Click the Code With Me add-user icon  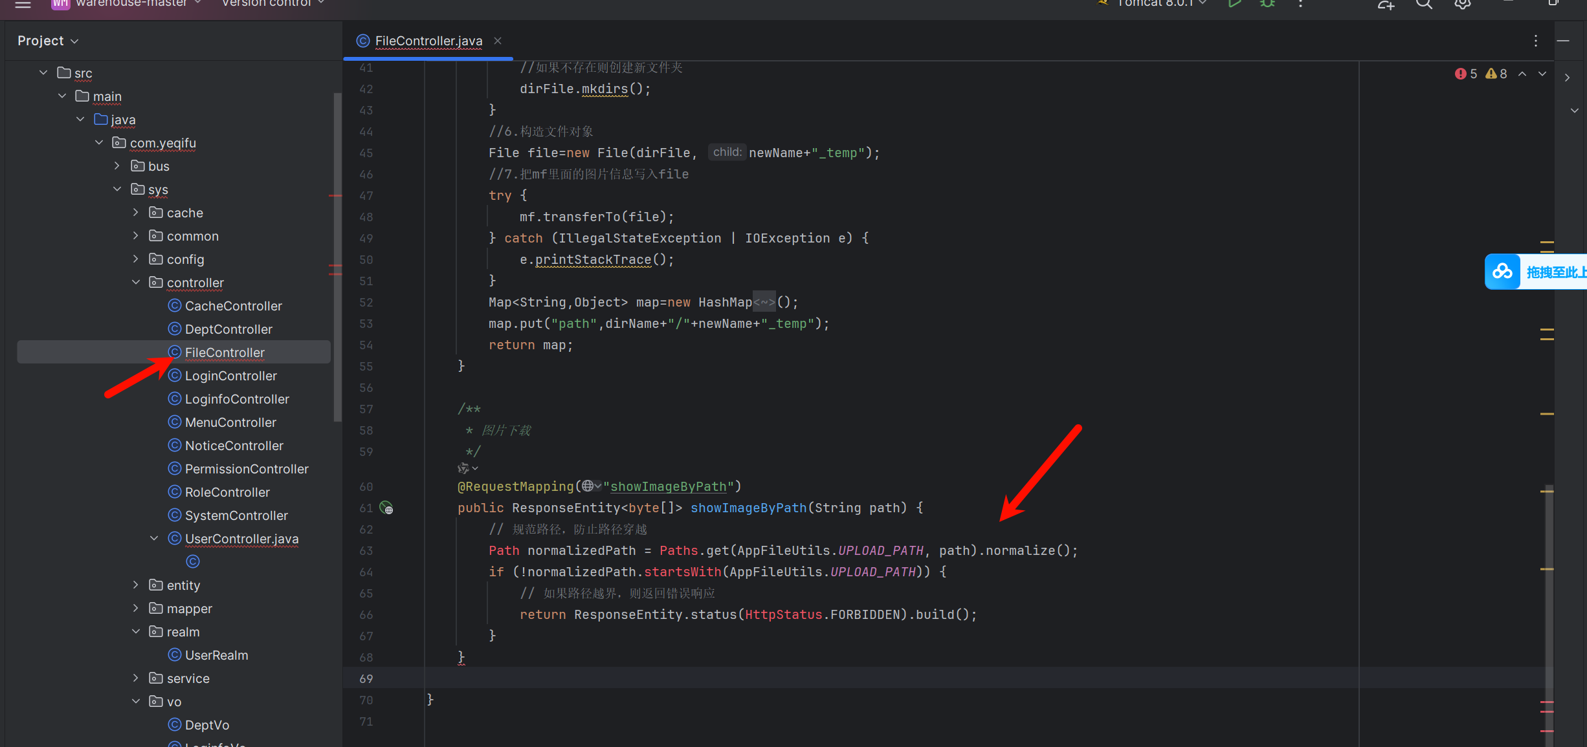(x=1386, y=5)
